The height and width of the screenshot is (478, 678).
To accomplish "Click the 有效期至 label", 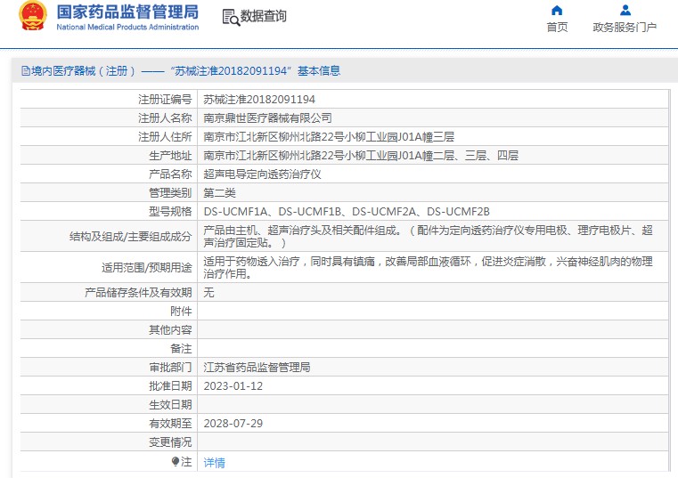I will tap(170, 423).
